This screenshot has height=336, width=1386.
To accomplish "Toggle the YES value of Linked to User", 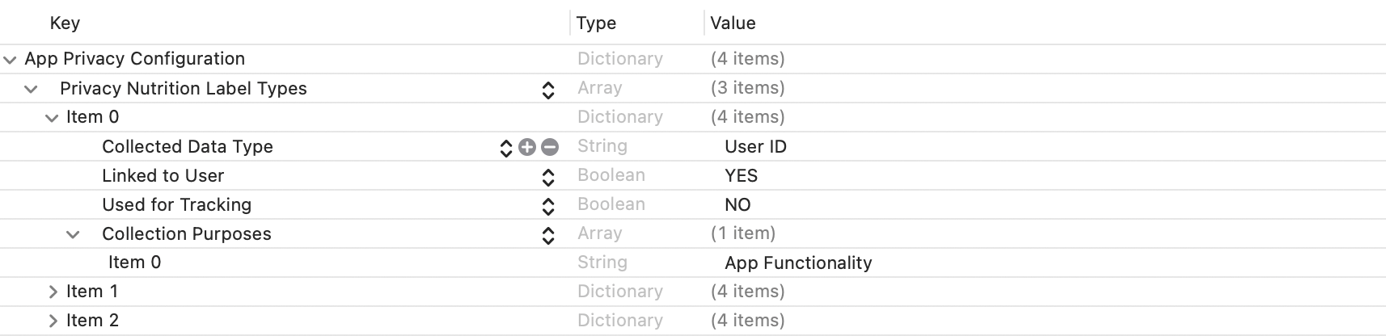I will tap(741, 176).
